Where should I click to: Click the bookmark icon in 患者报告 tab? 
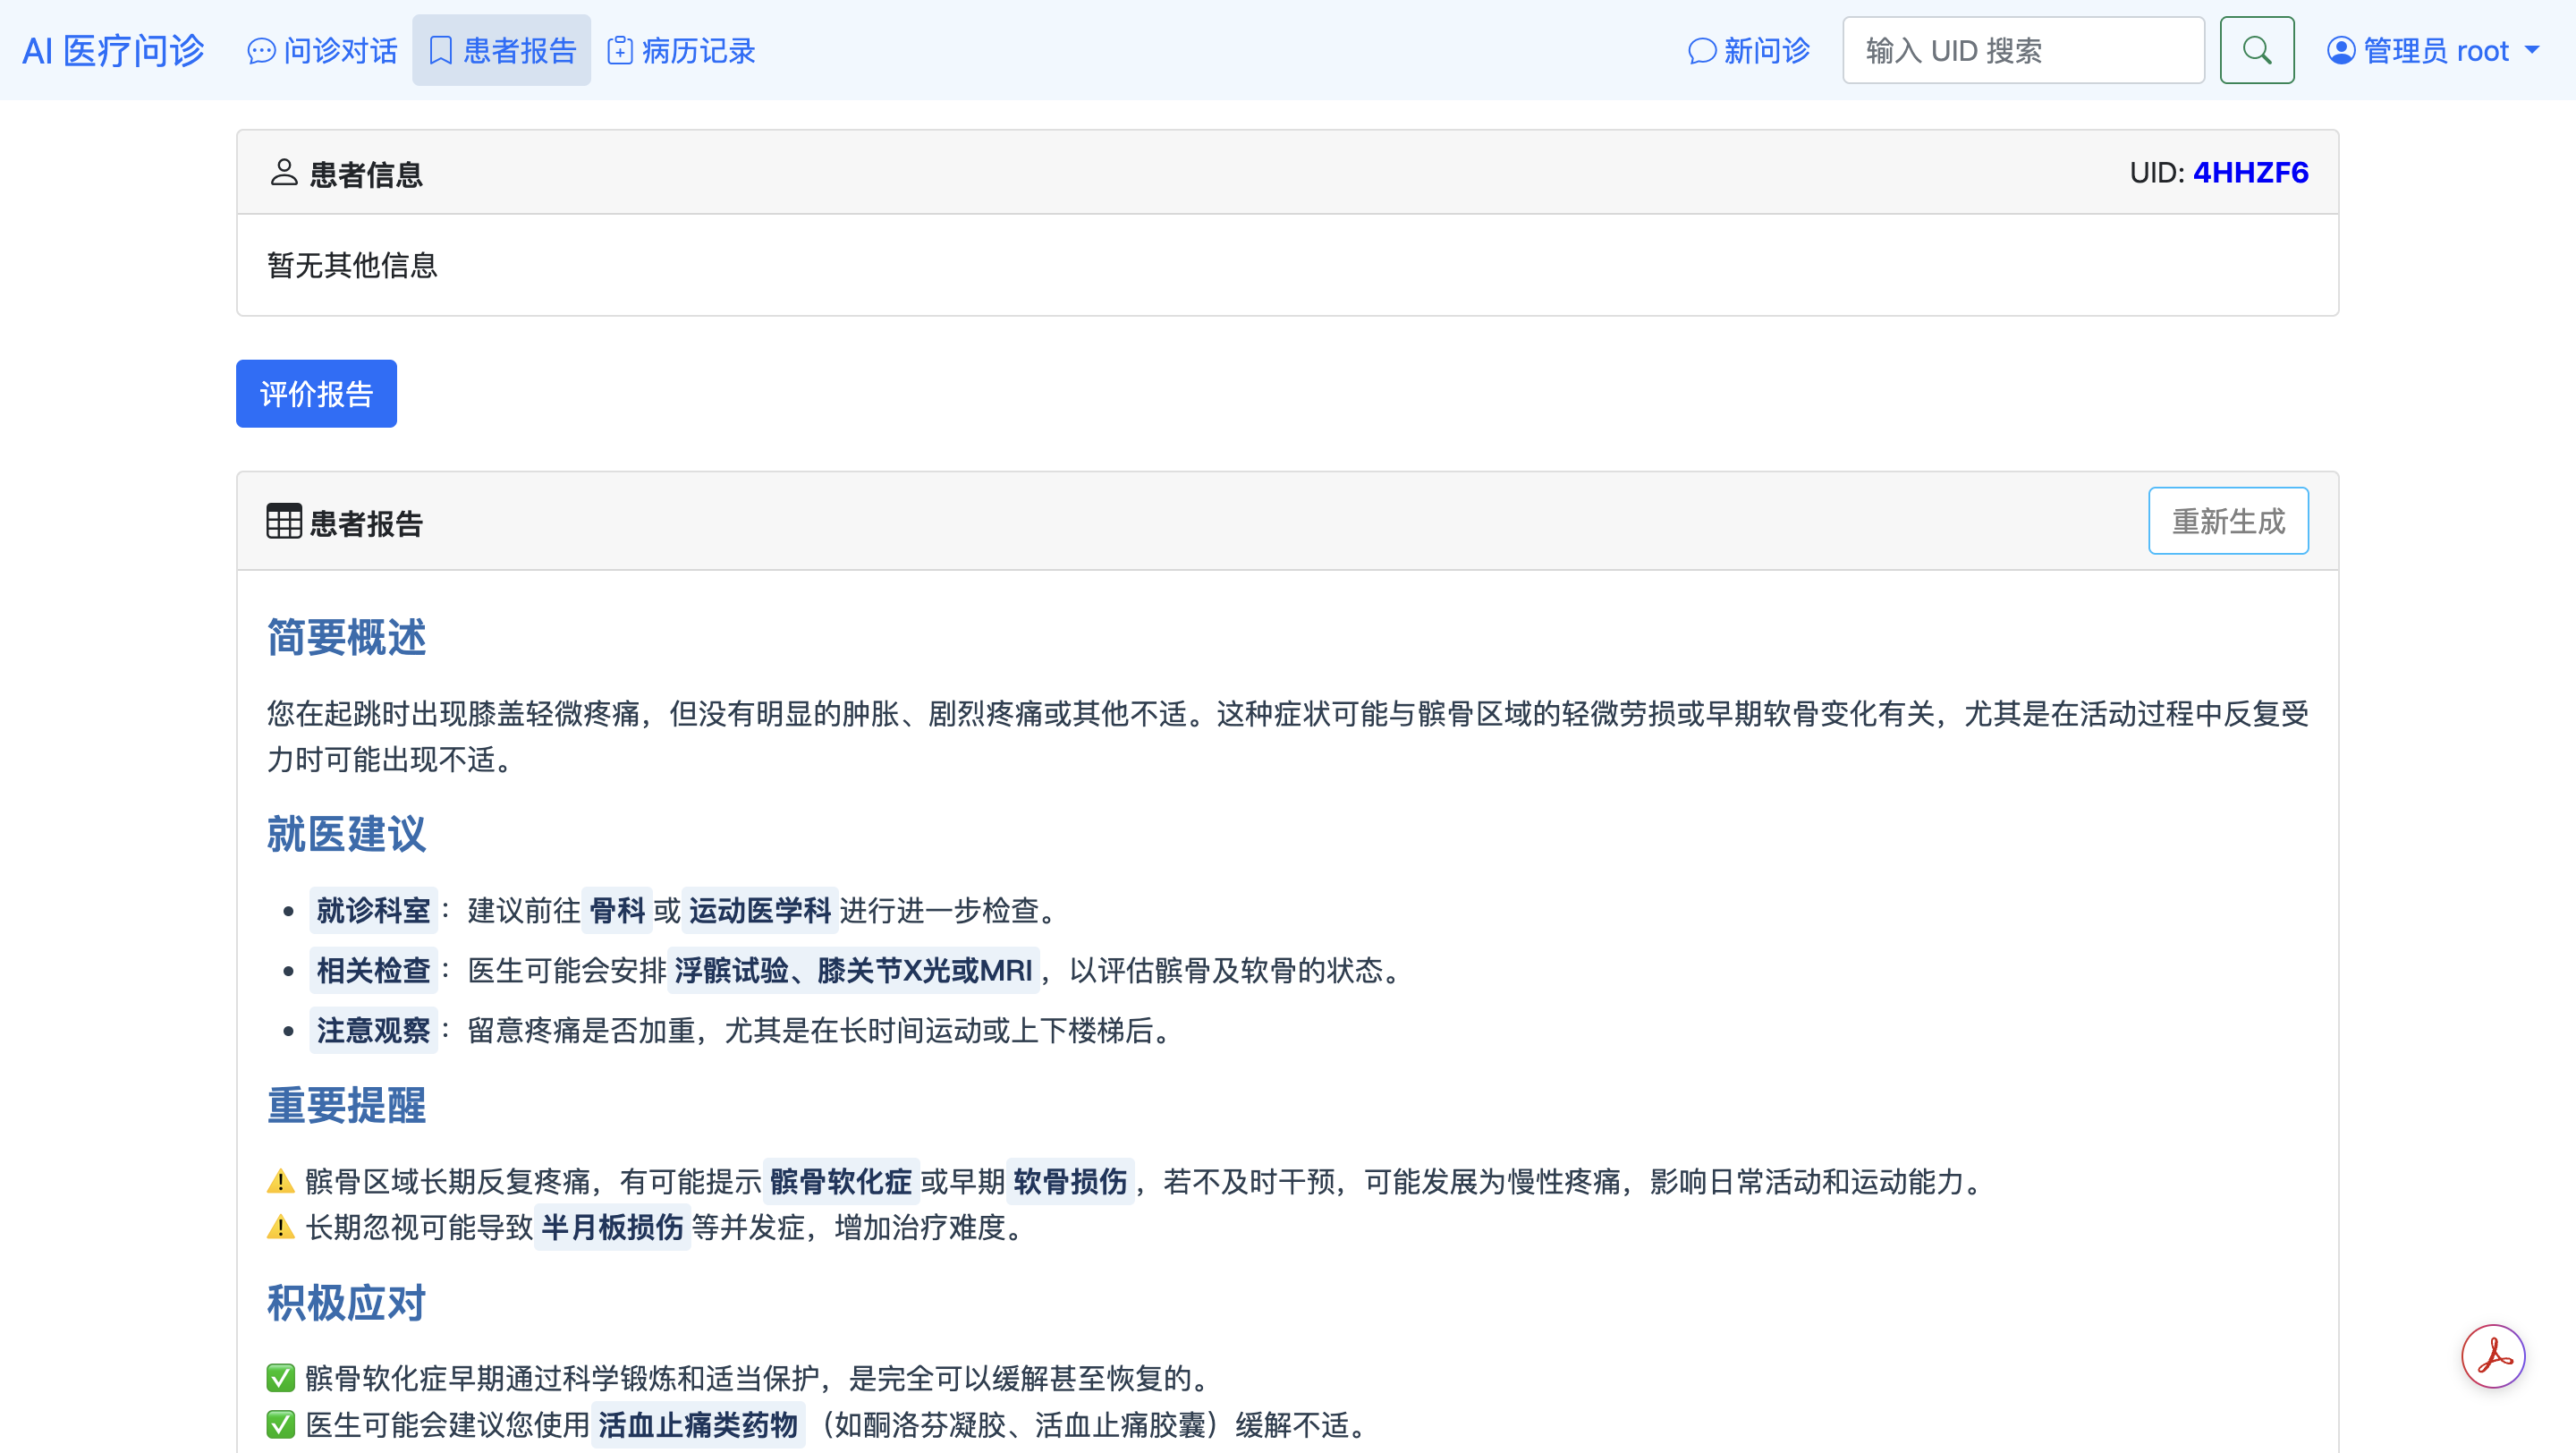click(x=441, y=51)
